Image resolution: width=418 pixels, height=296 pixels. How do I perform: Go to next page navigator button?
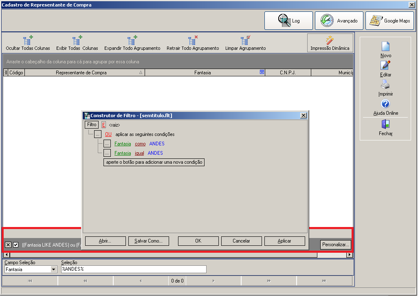[x=269, y=281]
